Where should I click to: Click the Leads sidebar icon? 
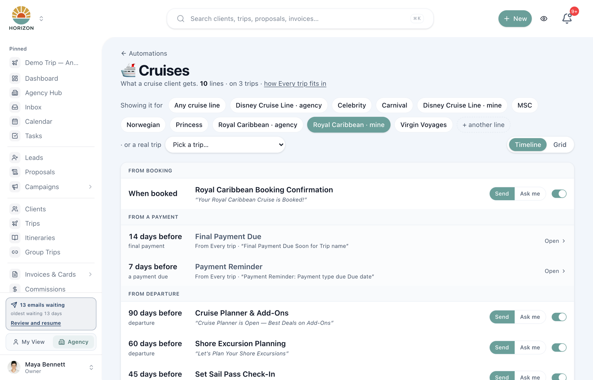[x=15, y=158]
